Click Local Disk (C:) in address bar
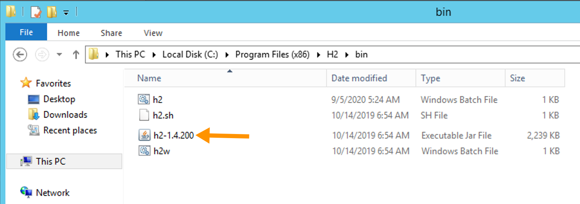This screenshot has width=580, height=204. pos(190,54)
